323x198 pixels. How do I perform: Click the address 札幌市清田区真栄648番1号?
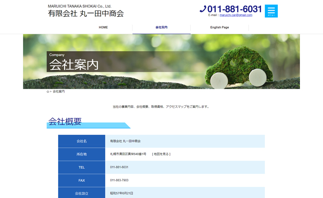(x=128, y=154)
